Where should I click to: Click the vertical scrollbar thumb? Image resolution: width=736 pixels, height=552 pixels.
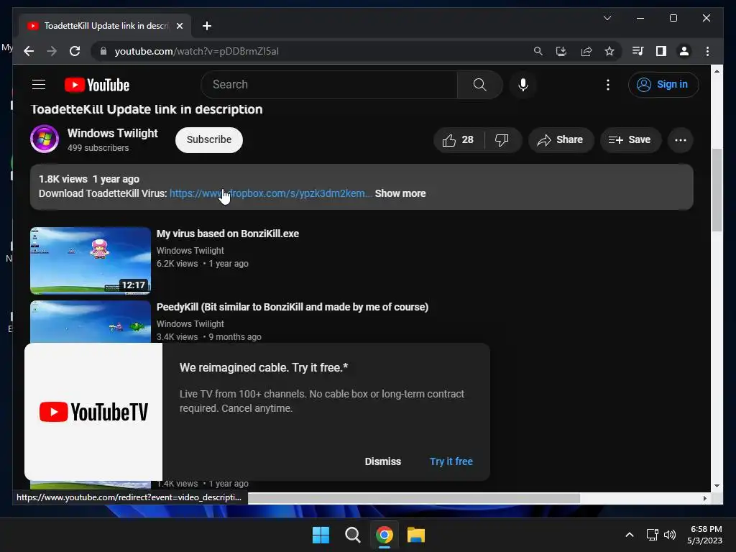717,190
